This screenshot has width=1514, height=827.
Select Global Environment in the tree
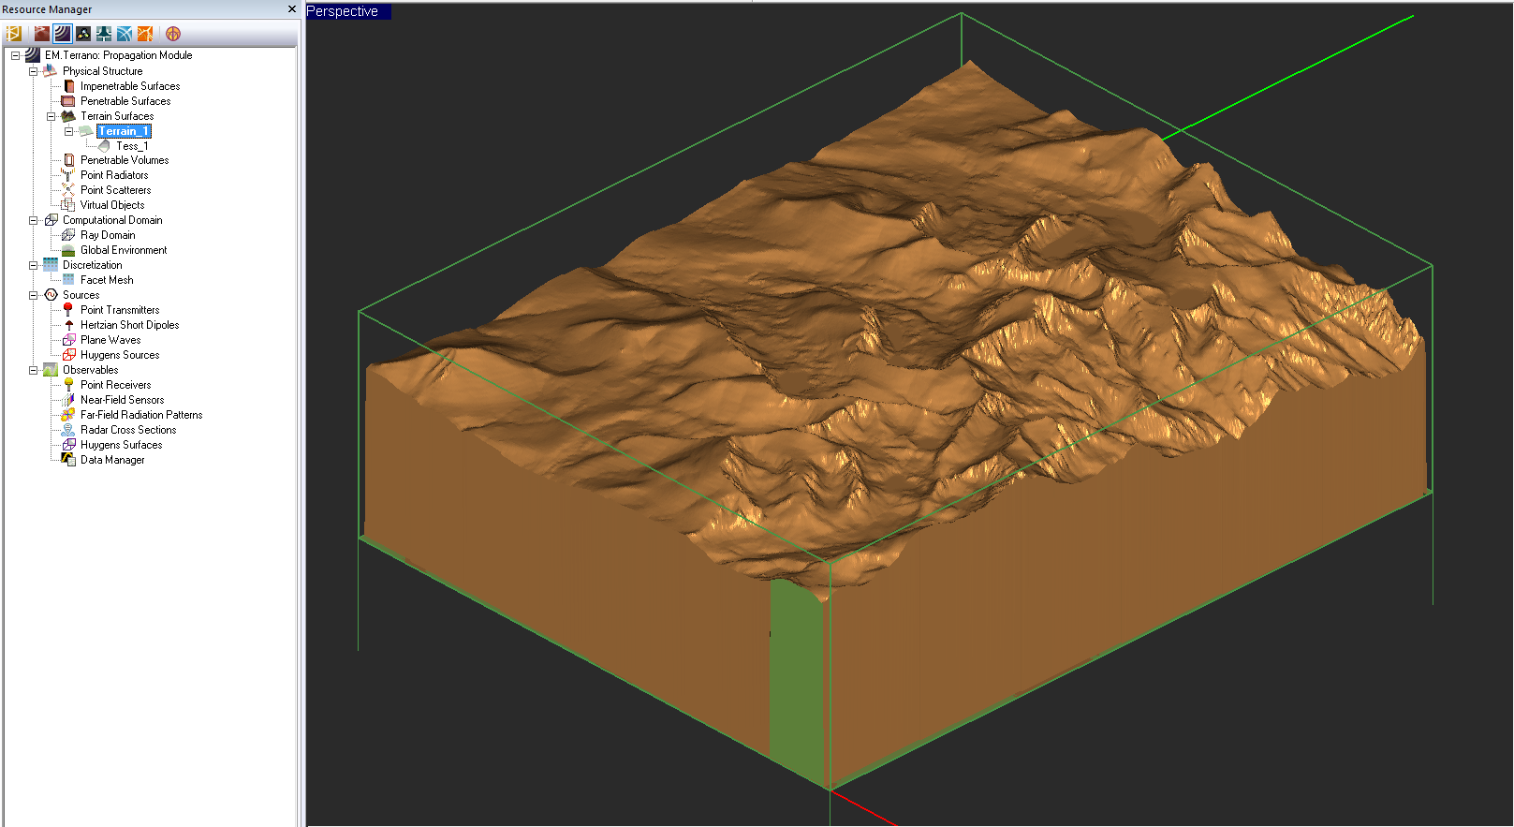124,250
